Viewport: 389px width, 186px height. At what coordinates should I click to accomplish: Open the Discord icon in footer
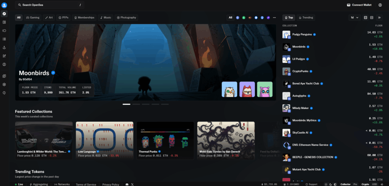(x=127, y=184)
